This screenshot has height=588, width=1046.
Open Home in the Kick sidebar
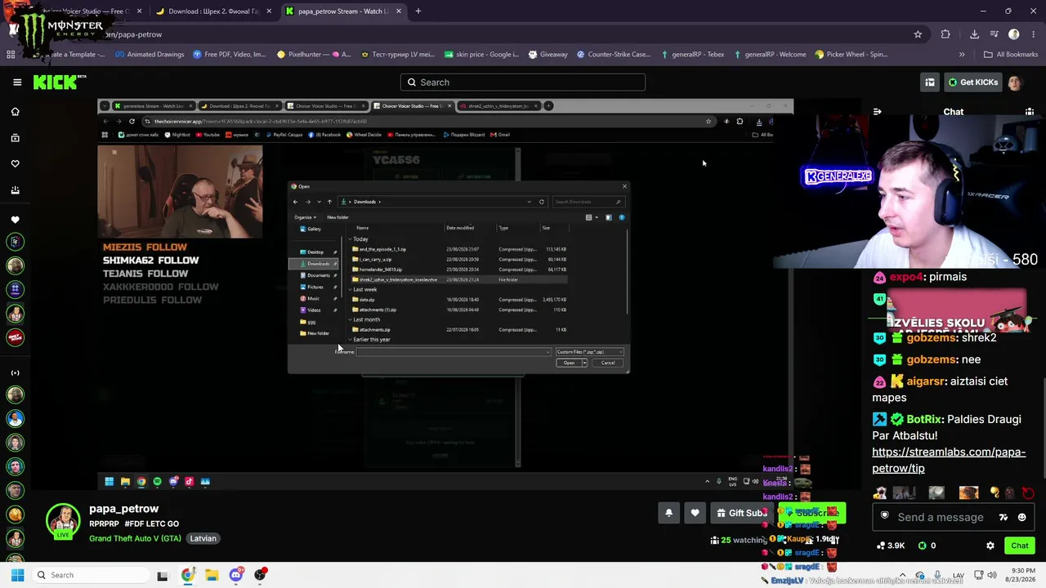15,112
